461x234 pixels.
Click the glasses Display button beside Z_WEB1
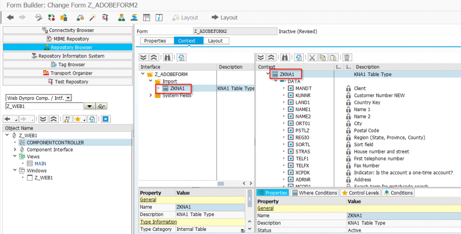click(102, 106)
